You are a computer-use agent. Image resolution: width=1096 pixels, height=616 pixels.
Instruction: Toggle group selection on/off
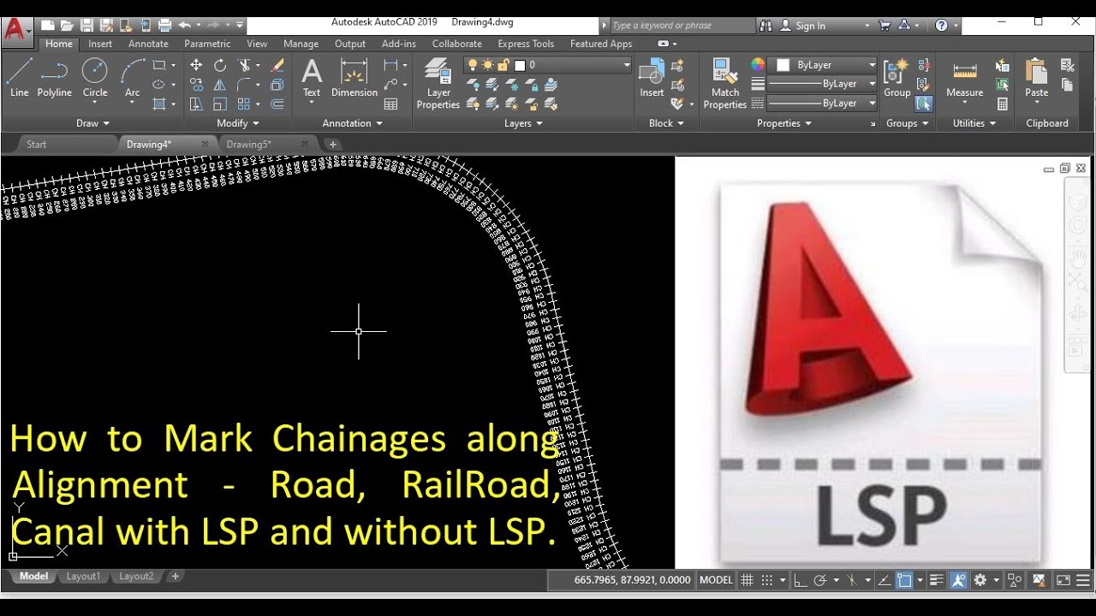click(923, 104)
